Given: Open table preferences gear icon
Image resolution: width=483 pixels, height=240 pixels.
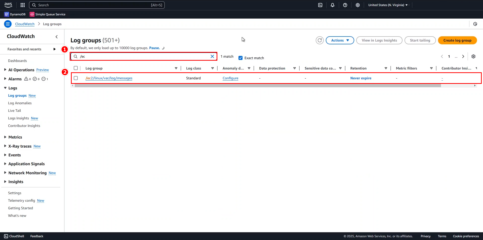Looking at the screenshot, I should coord(473,56).
